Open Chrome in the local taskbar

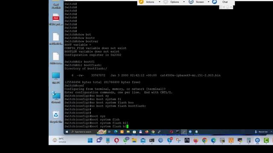[x=205, y=140]
